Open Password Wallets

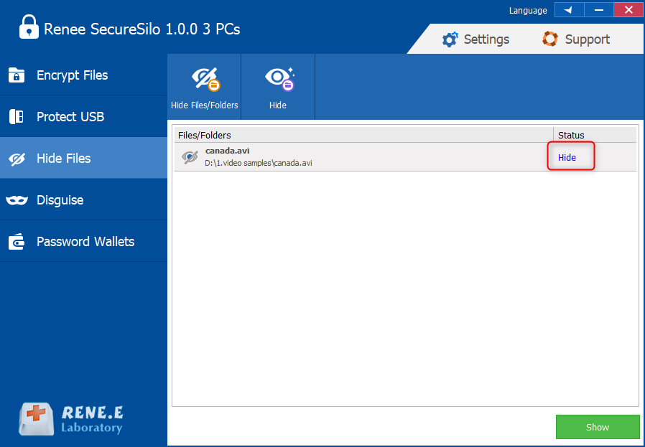[83, 241]
